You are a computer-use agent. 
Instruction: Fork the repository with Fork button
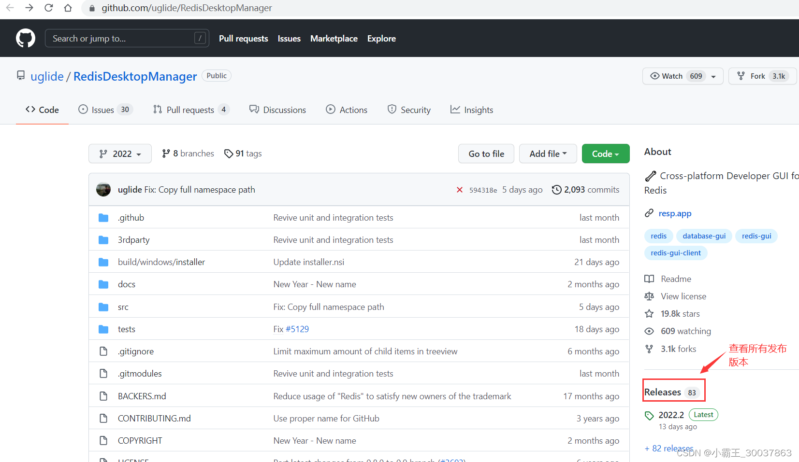[x=762, y=76]
